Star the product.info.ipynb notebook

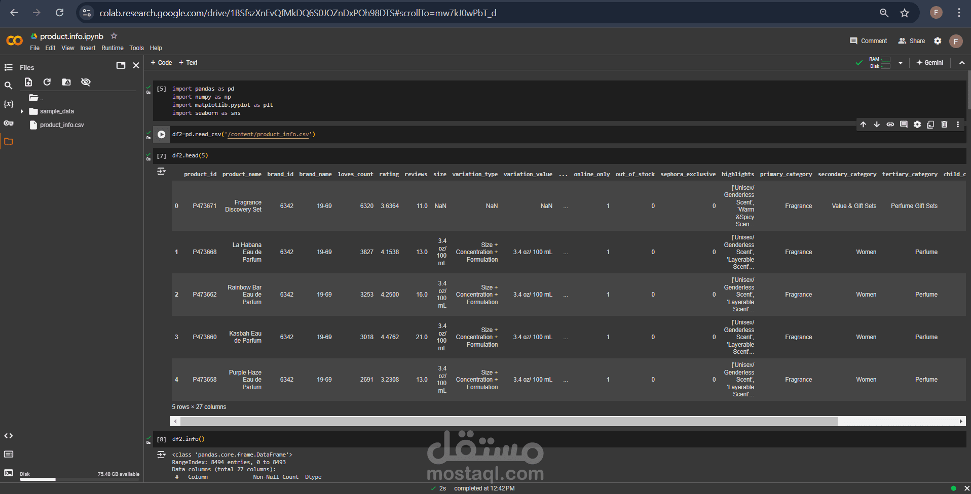coord(114,36)
